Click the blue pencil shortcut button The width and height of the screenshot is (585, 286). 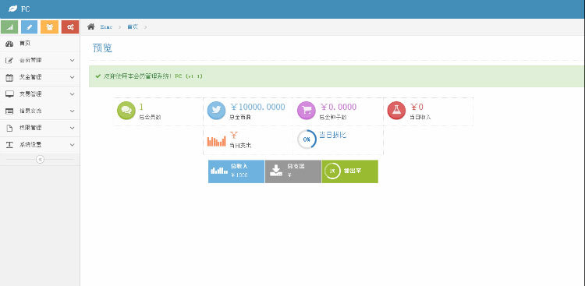pos(30,27)
